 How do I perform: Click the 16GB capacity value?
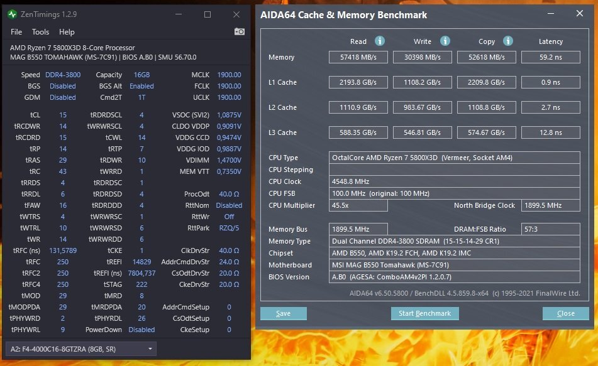[x=141, y=75]
